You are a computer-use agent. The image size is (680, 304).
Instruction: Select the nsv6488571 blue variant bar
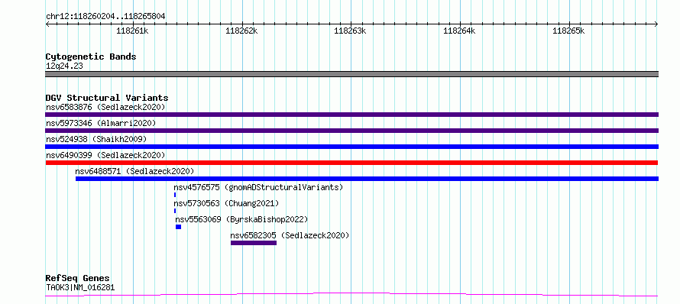pos(367,179)
